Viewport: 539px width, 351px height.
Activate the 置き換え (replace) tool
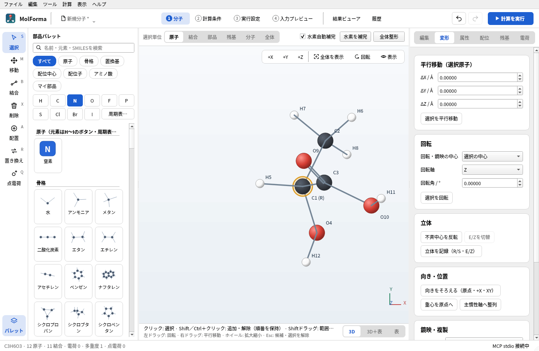coord(14,155)
